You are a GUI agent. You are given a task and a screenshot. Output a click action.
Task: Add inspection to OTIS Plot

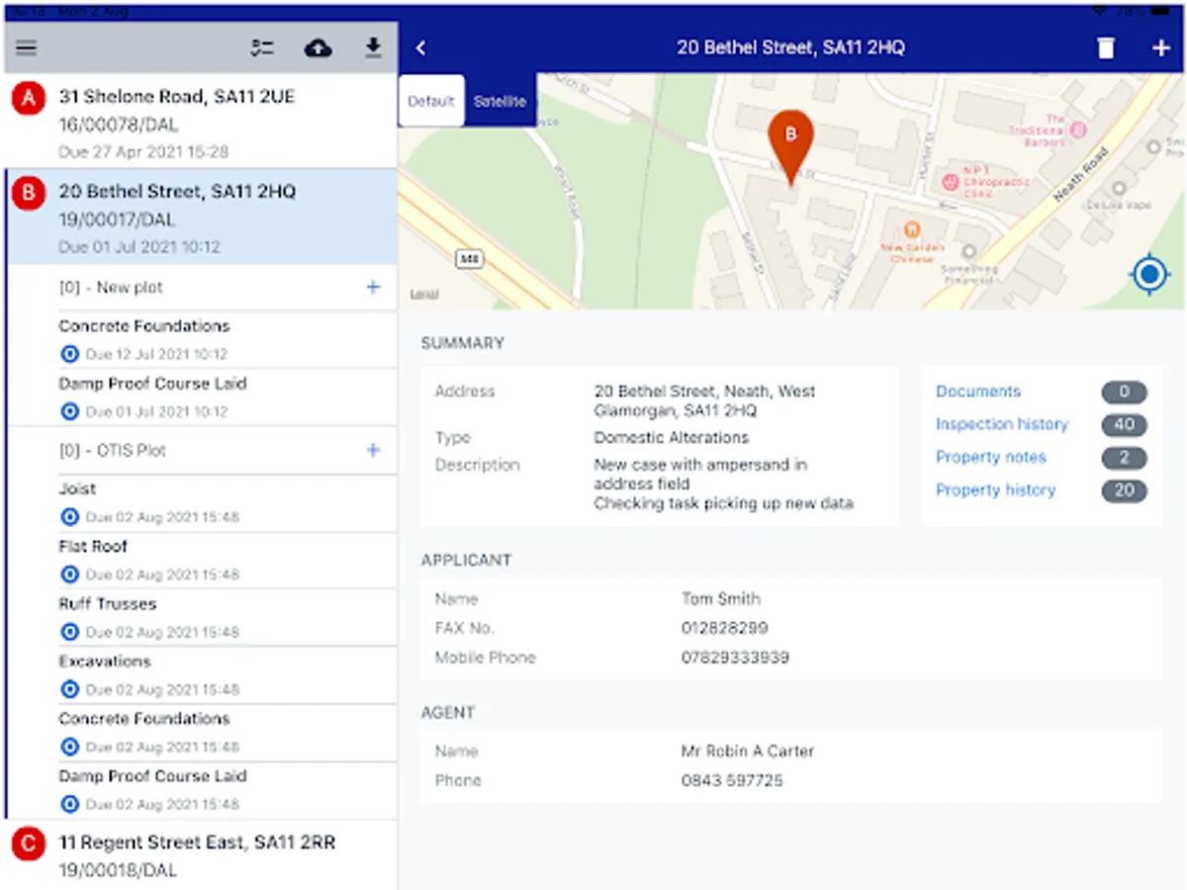[373, 451]
